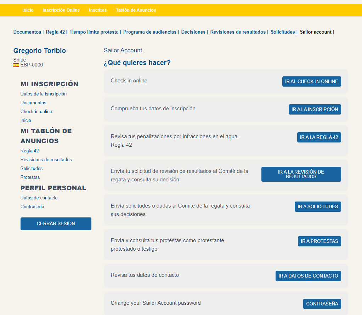The height and width of the screenshot is (315, 362).
Task: Select Inscritos in the yellow navigation bar
Action: tap(98, 10)
